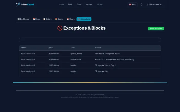Open the Pricing nav item
Viewport: 180px width, 112px height.
click(100, 4)
